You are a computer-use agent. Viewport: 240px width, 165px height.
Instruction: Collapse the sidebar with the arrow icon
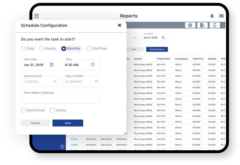[62, 147]
